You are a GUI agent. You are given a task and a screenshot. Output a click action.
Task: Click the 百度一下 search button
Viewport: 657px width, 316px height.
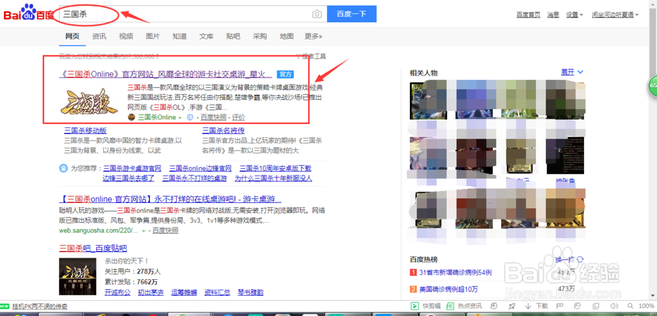tap(351, 14)
